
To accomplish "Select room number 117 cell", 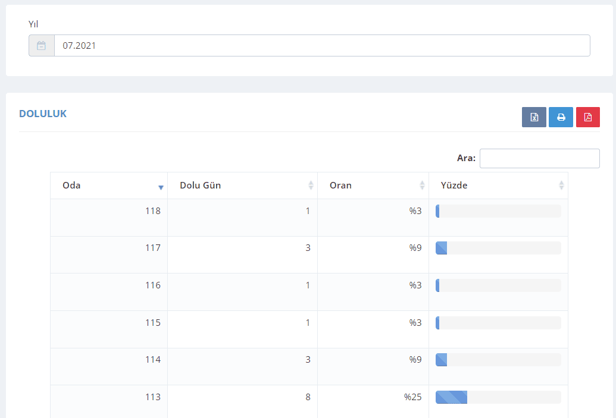I will coord(109,254).
